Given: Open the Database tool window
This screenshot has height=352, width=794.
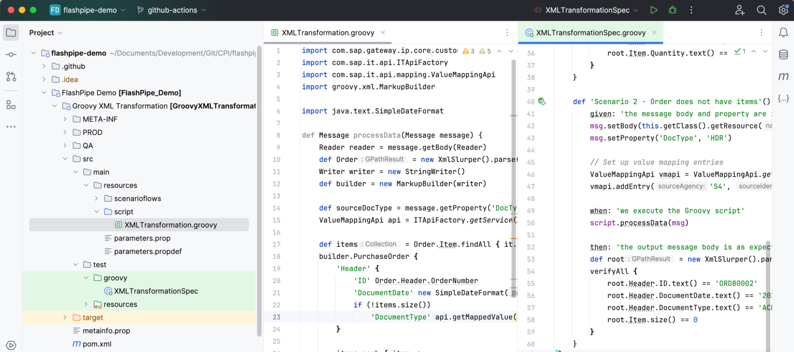Looking at the screenshot, I should [784, 53].
